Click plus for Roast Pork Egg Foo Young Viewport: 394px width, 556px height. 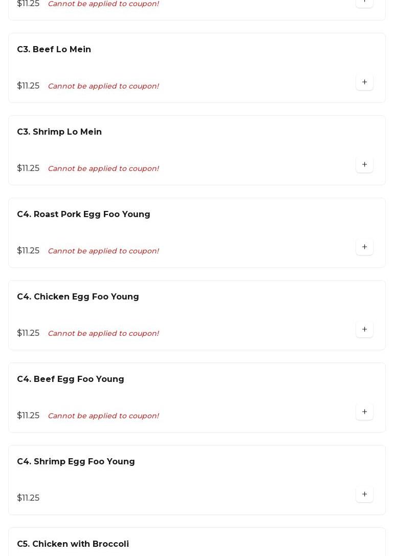point(364,247)
